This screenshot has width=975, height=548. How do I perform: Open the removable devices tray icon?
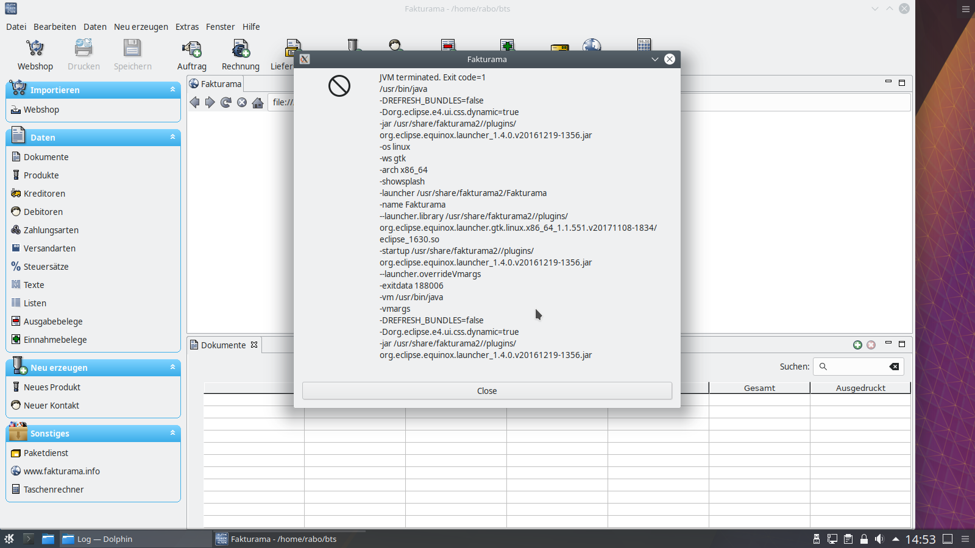pos(817,539)
